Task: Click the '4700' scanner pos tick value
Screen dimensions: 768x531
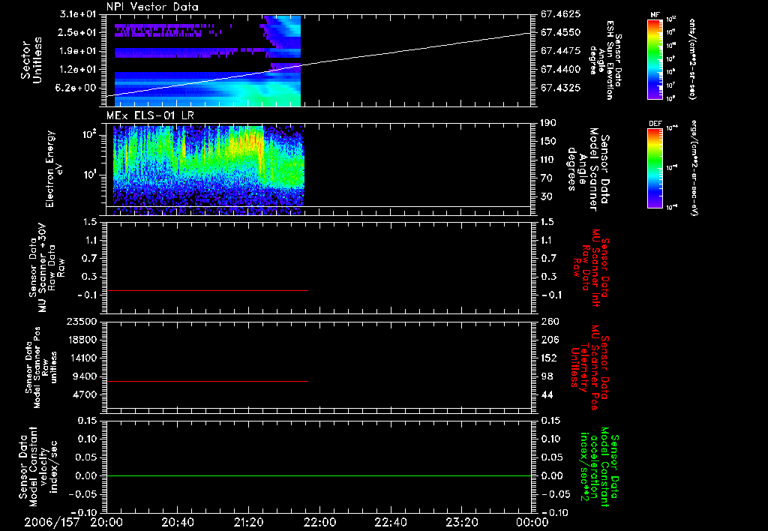Action: click(85, 394)
